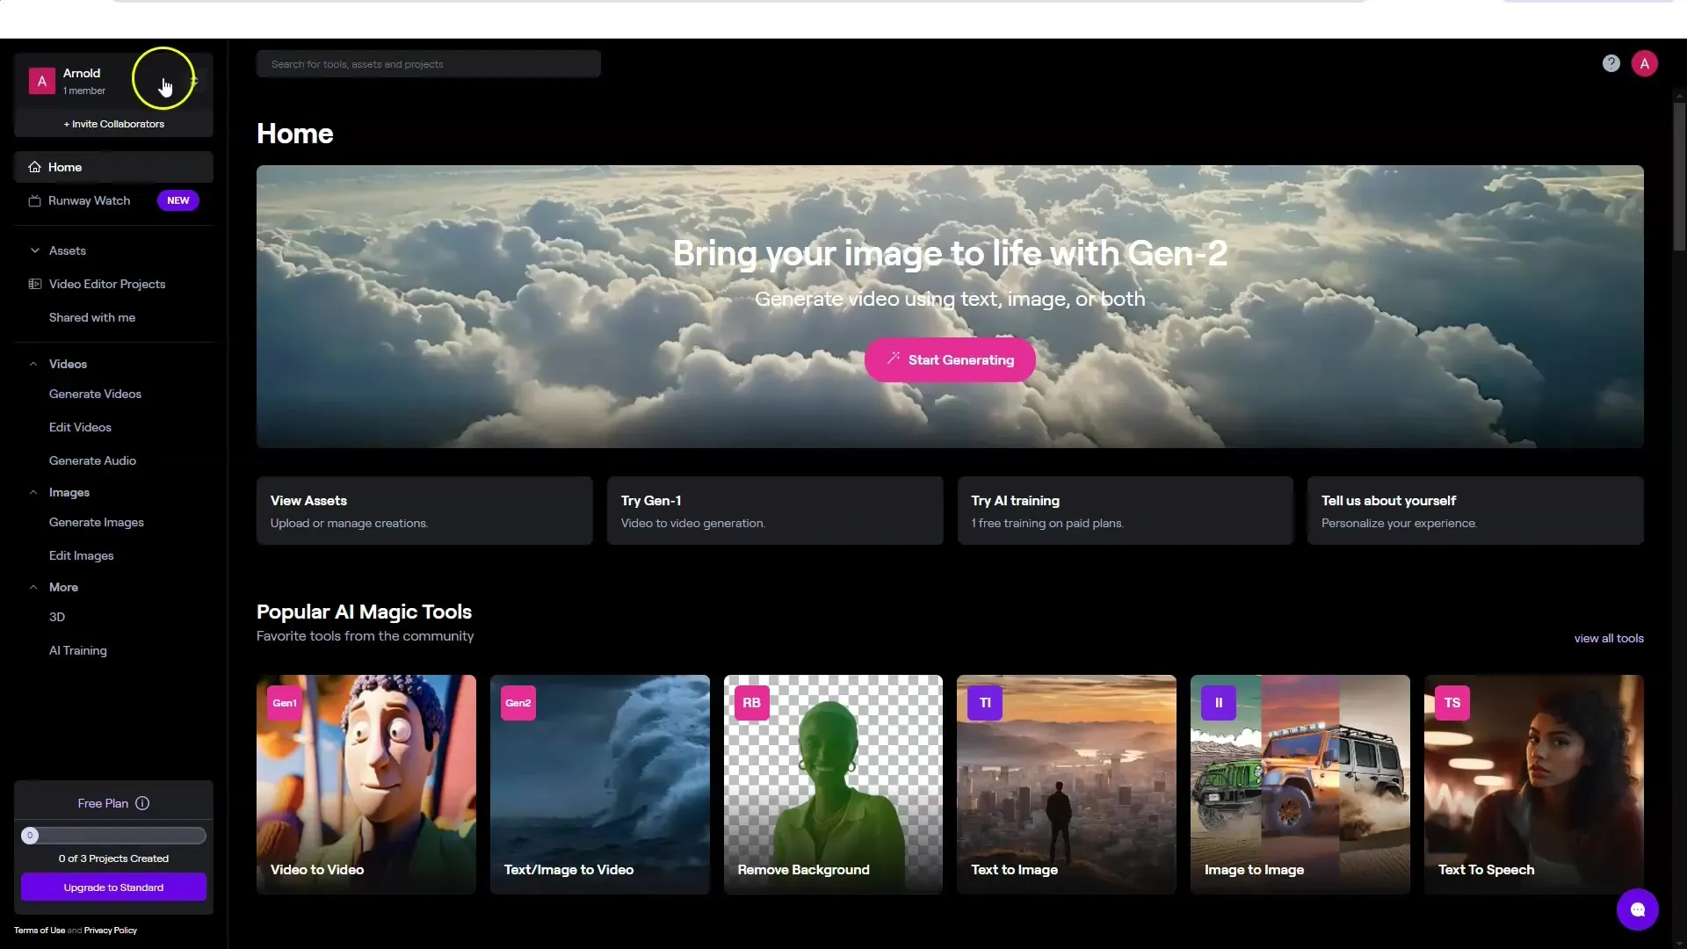Image resolution: width=1687 pixels, height=949 pixels.
Task: Collapse the More section in sidebar
Action: point(33,587)
